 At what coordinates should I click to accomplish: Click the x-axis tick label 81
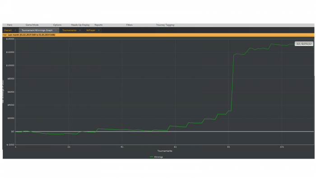tap(228, 147)
